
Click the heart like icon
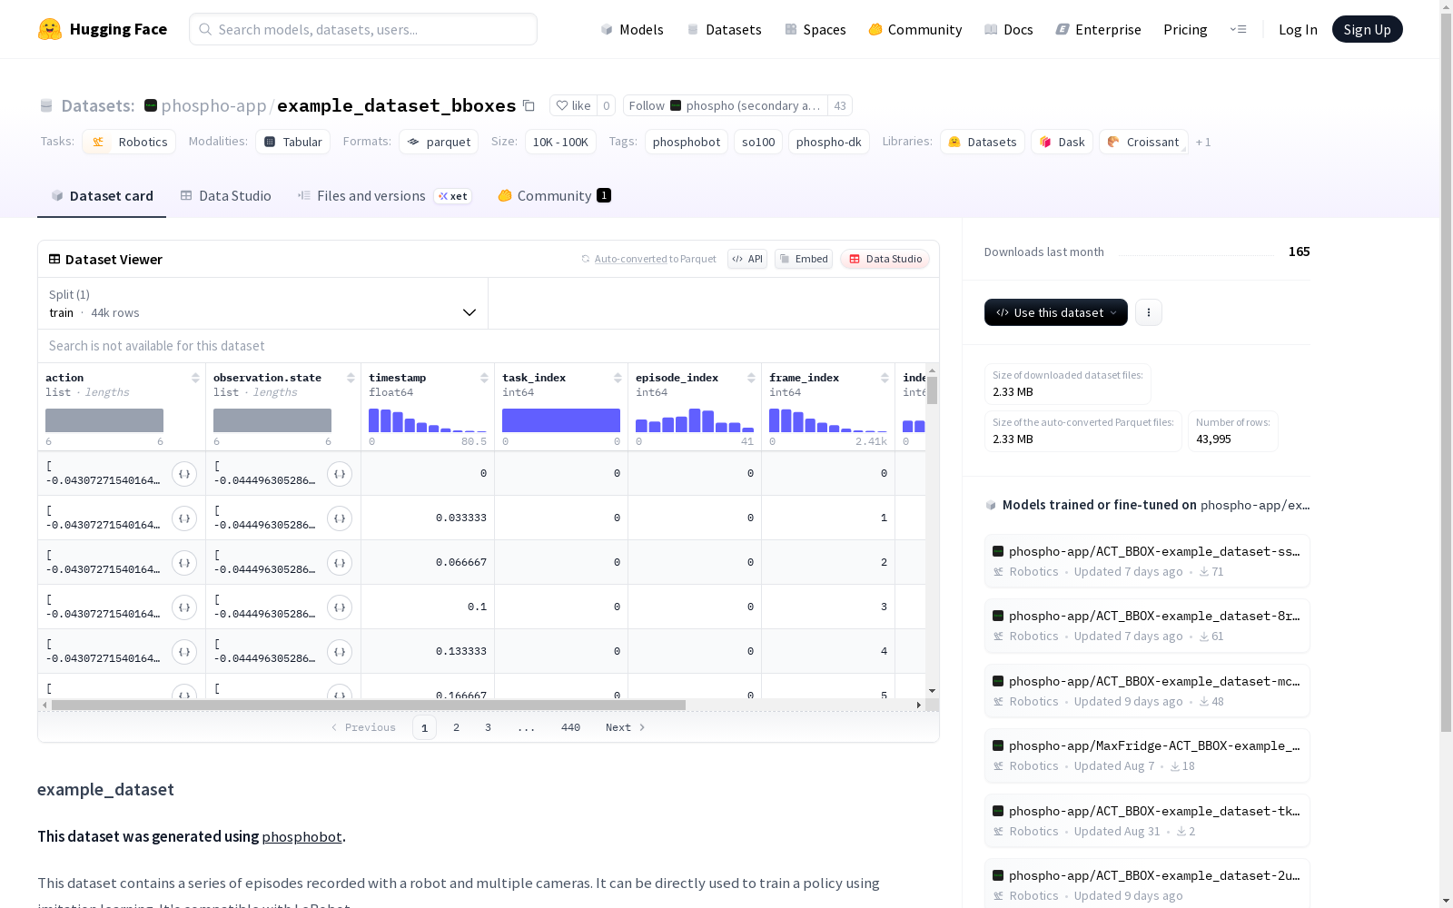(562, 105)
